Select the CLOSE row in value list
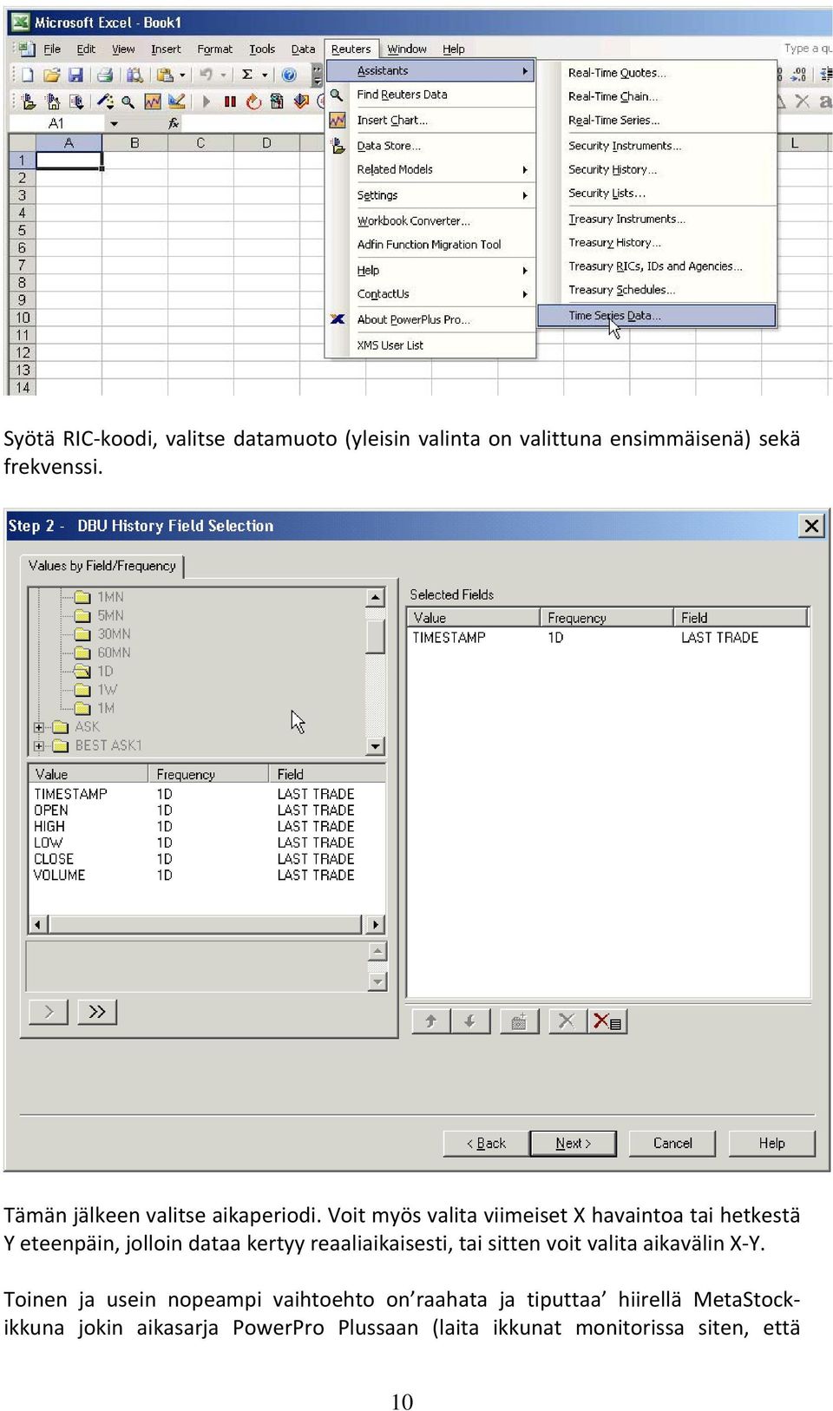 [x=207, y=859]
